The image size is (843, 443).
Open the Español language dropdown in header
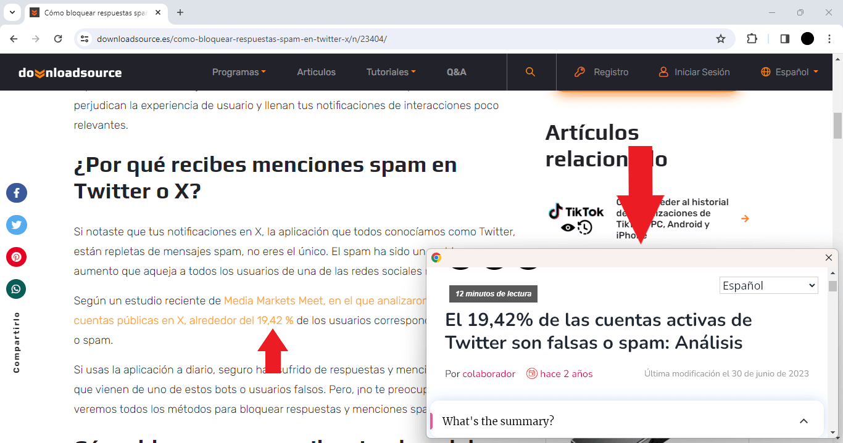tap(790, 72)
